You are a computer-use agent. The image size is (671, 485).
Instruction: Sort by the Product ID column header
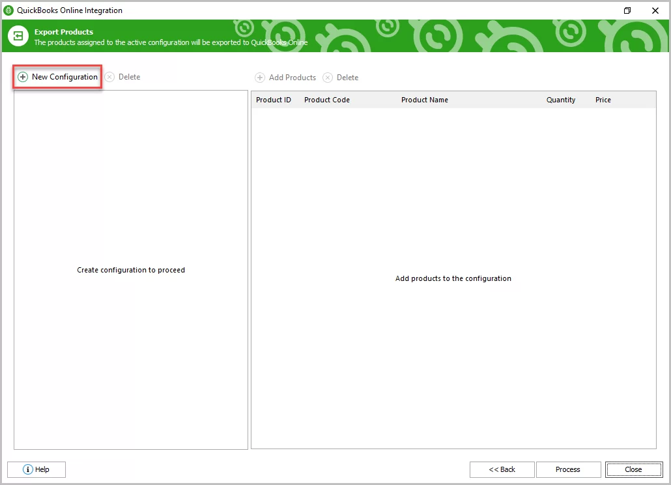pos(273,99)
